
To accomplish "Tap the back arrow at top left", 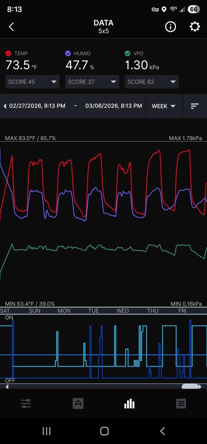I will click(x=11, y=27).
